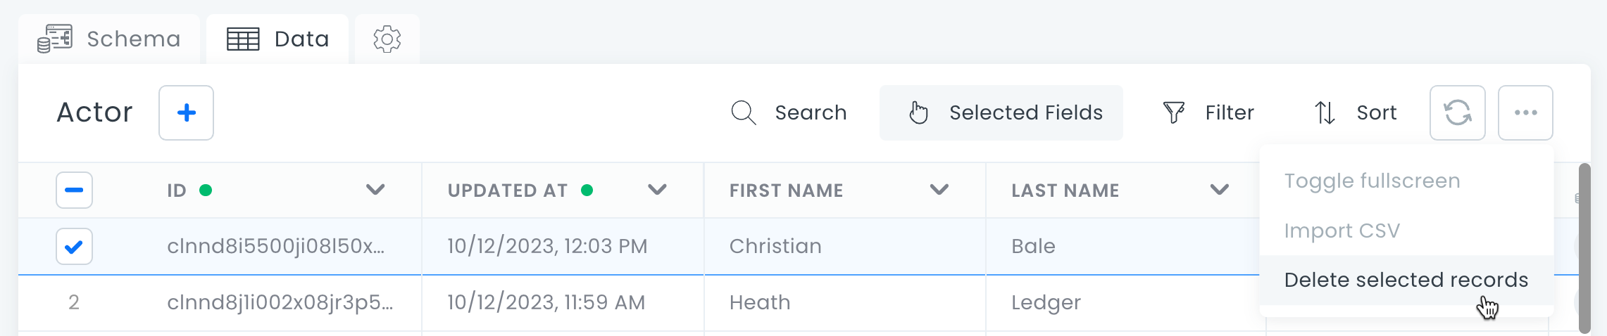
Task: Click the three-dots more options button
Action: pos(1525,112)
